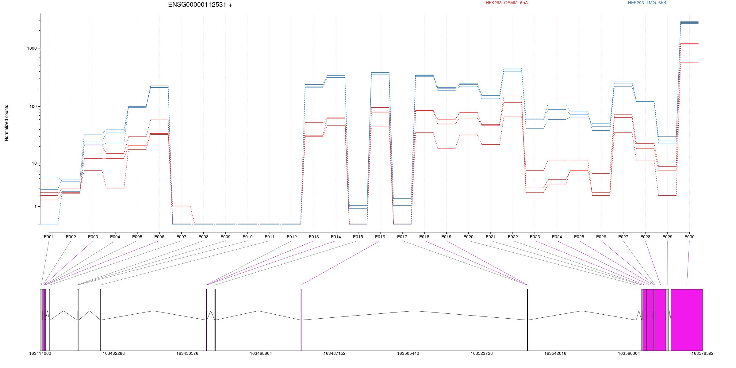Select exon bin label E030
This screenshot has height=368, width=736.
[689, 237]
